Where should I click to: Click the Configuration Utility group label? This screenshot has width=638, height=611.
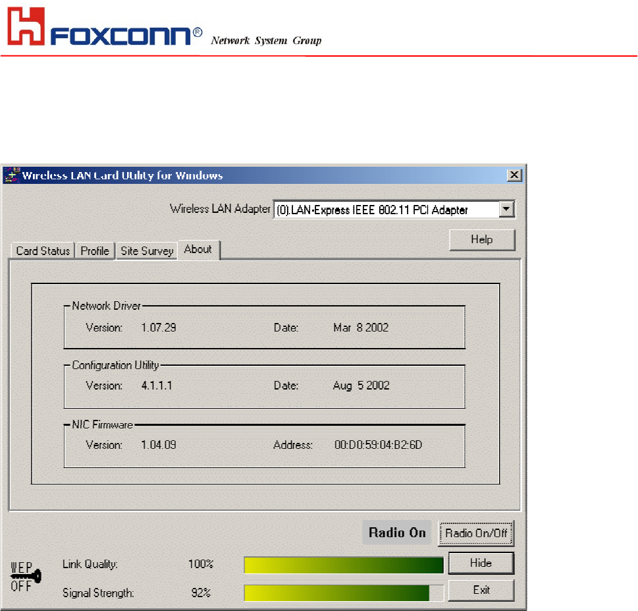[x=116, y=365]
